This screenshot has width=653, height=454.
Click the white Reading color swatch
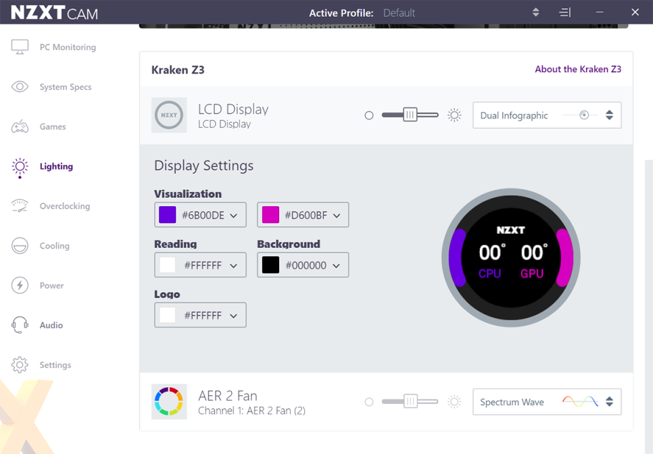pyautogui.click(x=168, y=265)
